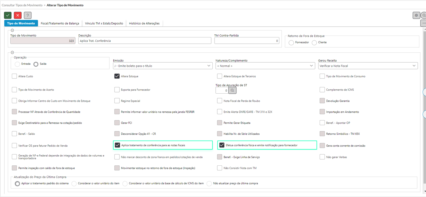Image resolution: width=426 pixels, height=197 pixels.
Task: Uncheck Efetua conferência física e emite notificação
Action: 222,145
